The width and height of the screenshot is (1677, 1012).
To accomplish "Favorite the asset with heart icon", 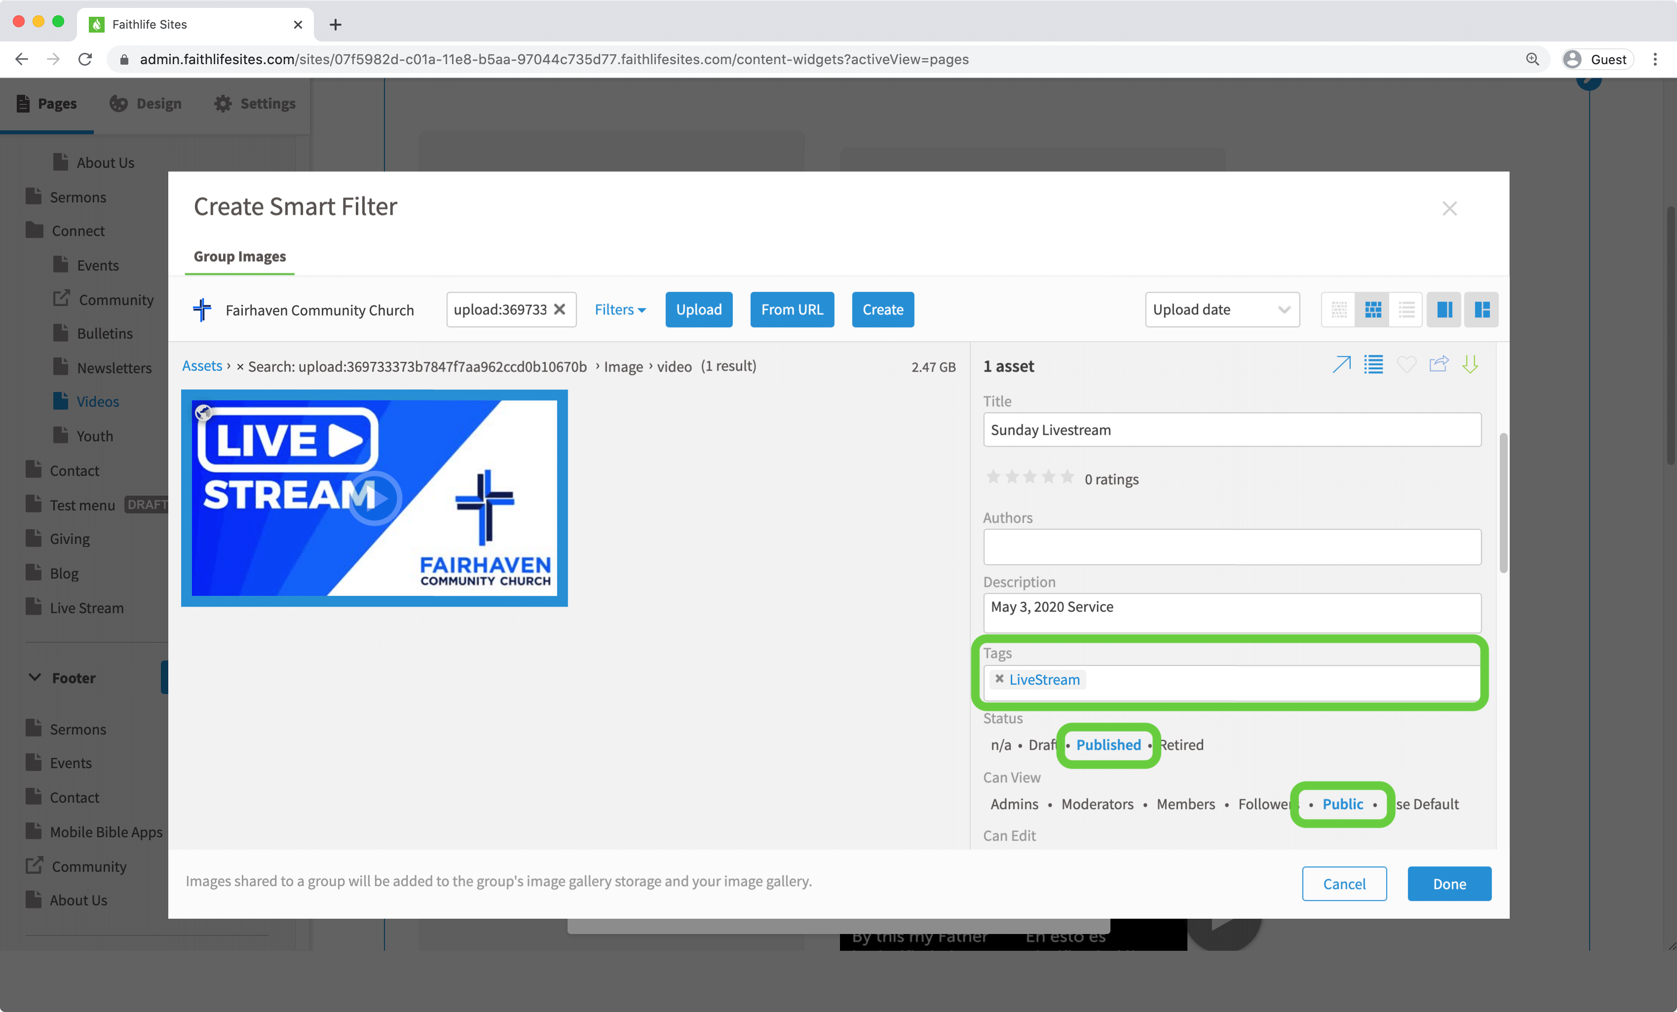I will pos(1406,365).
